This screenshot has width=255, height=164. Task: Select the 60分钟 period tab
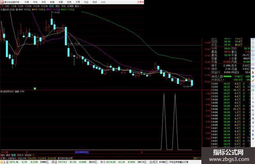tap(44, 6)
